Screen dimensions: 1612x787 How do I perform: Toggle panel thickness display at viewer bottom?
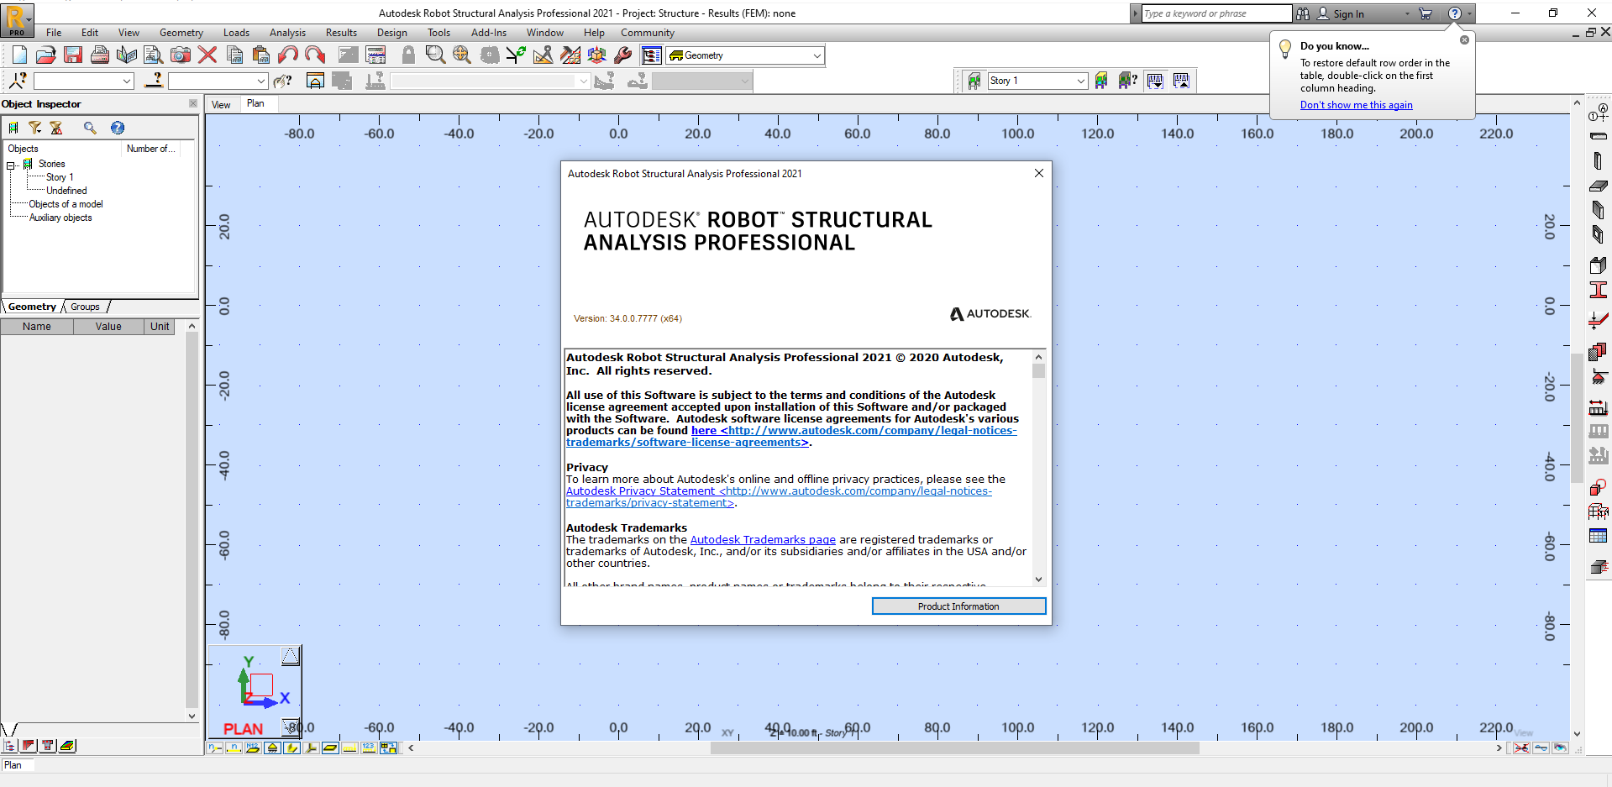click(x=330, y=748)
